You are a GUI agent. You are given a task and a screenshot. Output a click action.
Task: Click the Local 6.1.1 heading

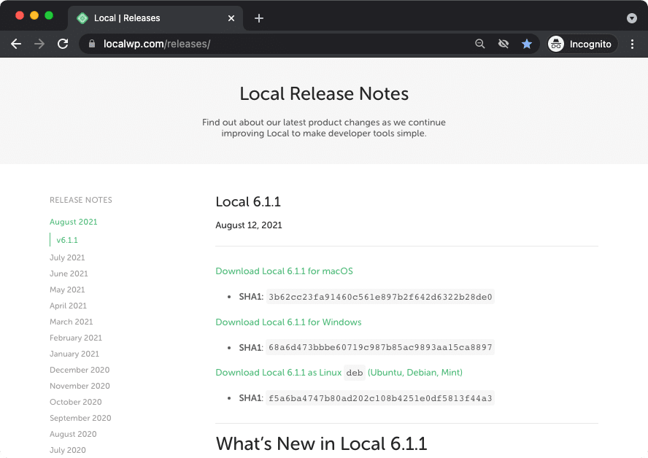(x=248, y=202)
